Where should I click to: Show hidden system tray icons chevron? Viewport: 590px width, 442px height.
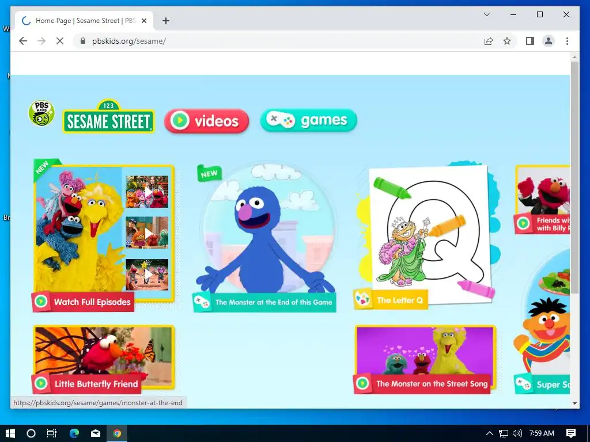click(x=489, y=433)
